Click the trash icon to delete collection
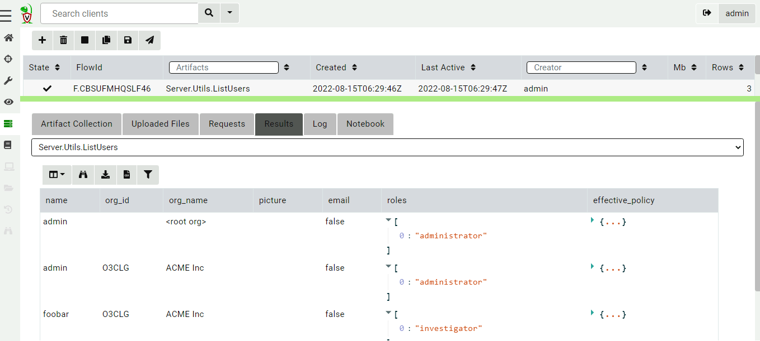The image size is (760, 341). pos(63,40)
